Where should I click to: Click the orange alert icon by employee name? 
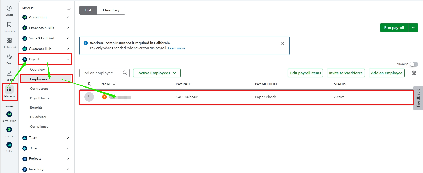(105, 97)
